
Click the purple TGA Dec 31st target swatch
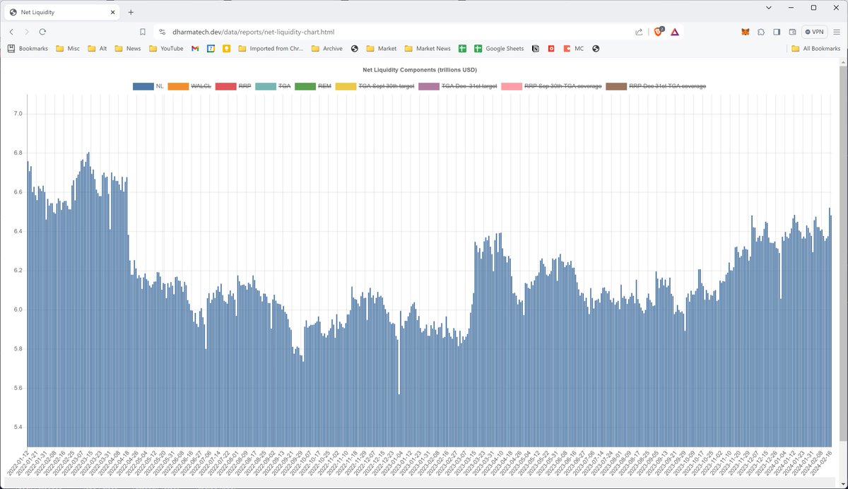point(428,86)
